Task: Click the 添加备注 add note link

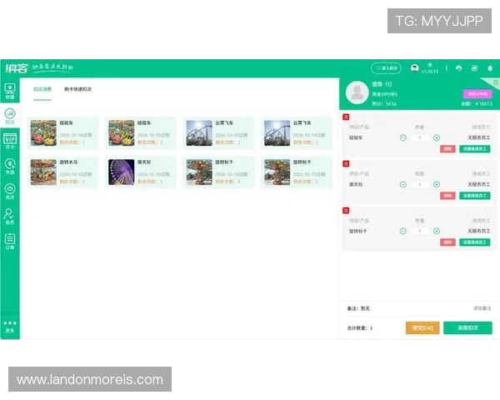Action: [482, 308]
